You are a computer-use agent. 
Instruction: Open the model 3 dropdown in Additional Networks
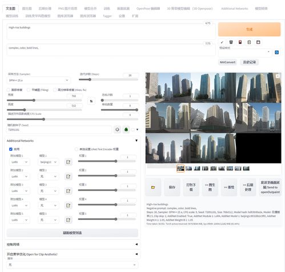[x=49, y=191]
